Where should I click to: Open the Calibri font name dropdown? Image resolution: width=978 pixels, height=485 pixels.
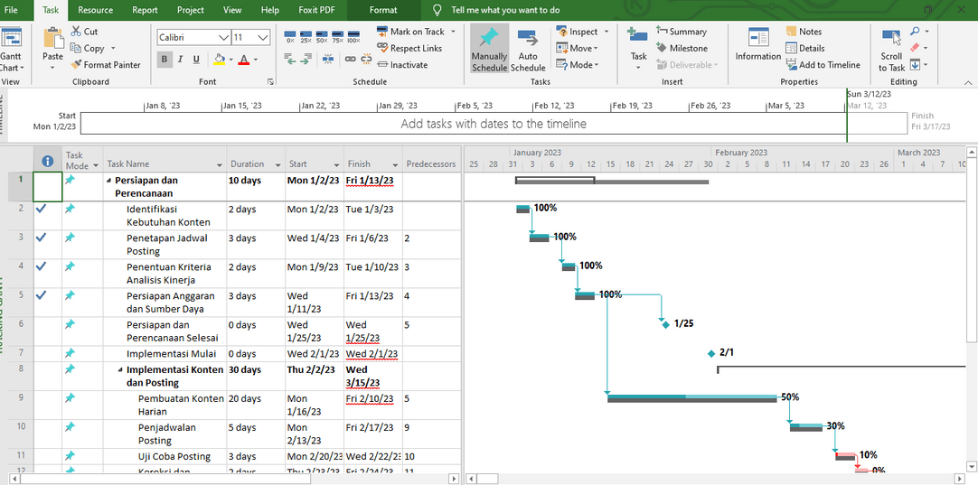[224, 37]
